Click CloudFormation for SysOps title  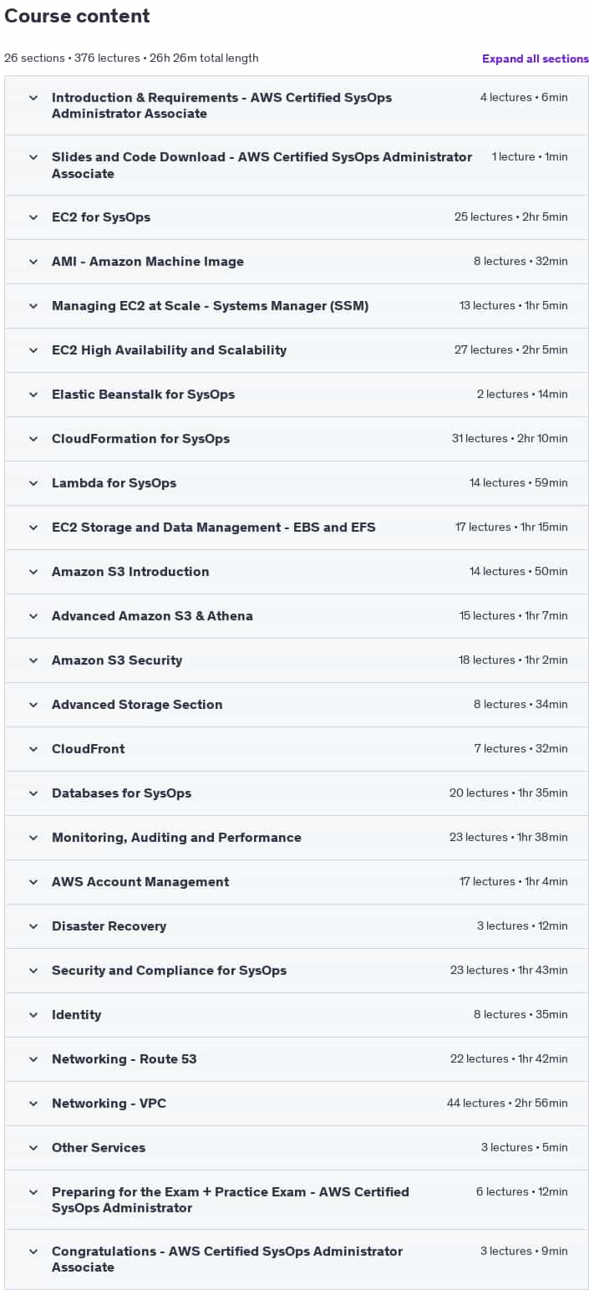pyautogui.click(x=140, y=439)
